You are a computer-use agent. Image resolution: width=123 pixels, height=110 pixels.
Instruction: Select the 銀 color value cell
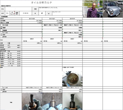[x=42, y=13]
